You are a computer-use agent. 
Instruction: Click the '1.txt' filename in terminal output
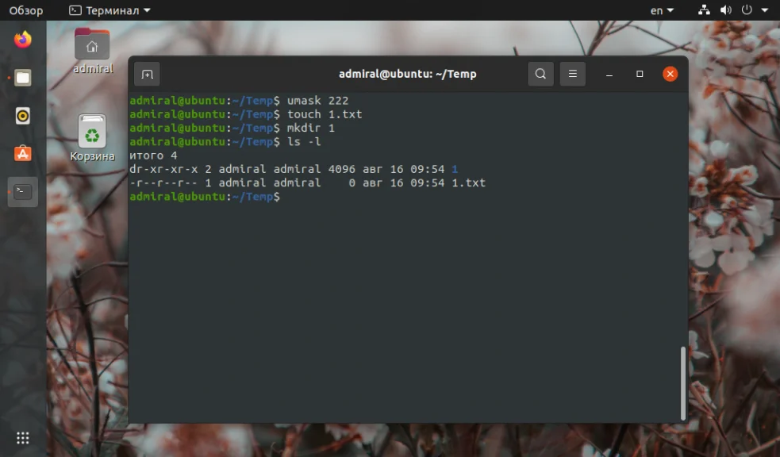click(x=469, y=182)
